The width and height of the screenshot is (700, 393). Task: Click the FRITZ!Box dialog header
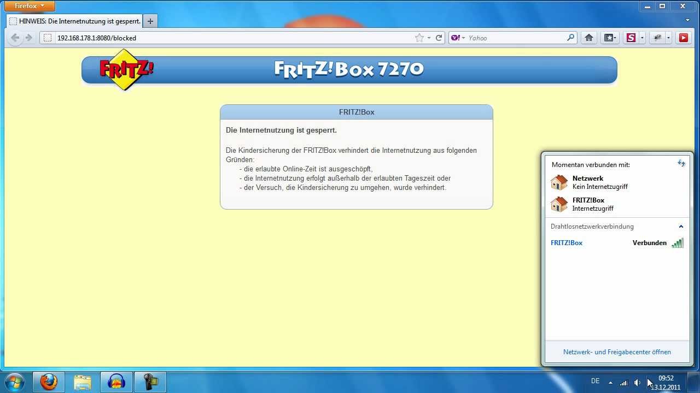click(357, 112)
